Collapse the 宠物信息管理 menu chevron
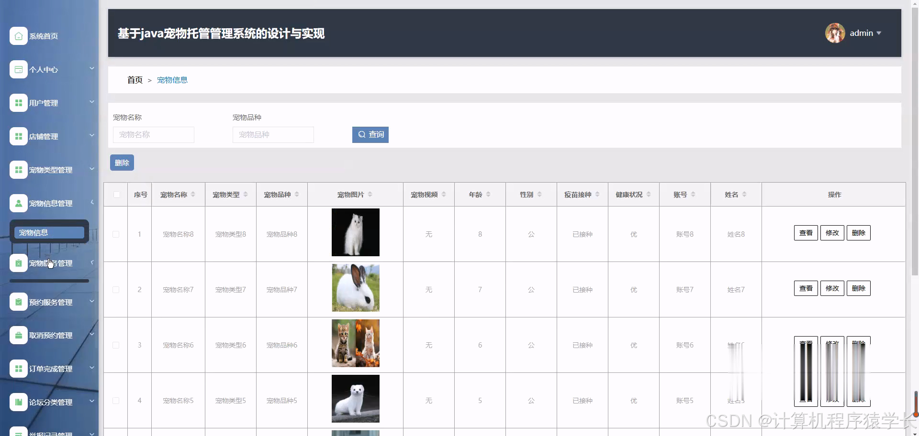Image resolution: width=919 pixels, height=436 pixels. click(92, 202)
